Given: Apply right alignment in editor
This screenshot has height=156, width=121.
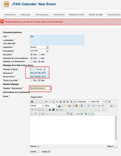Looking at the screenshot, I should [x=71, y=102].
